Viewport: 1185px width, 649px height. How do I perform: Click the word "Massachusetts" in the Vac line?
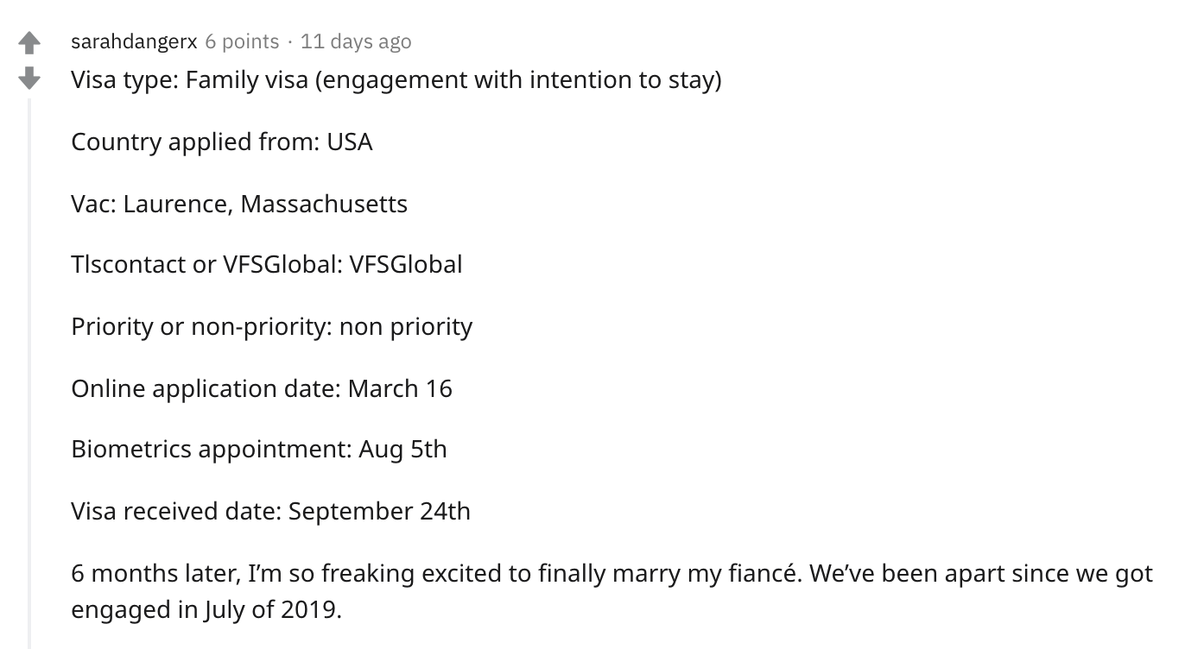click(x=324, y=204)
